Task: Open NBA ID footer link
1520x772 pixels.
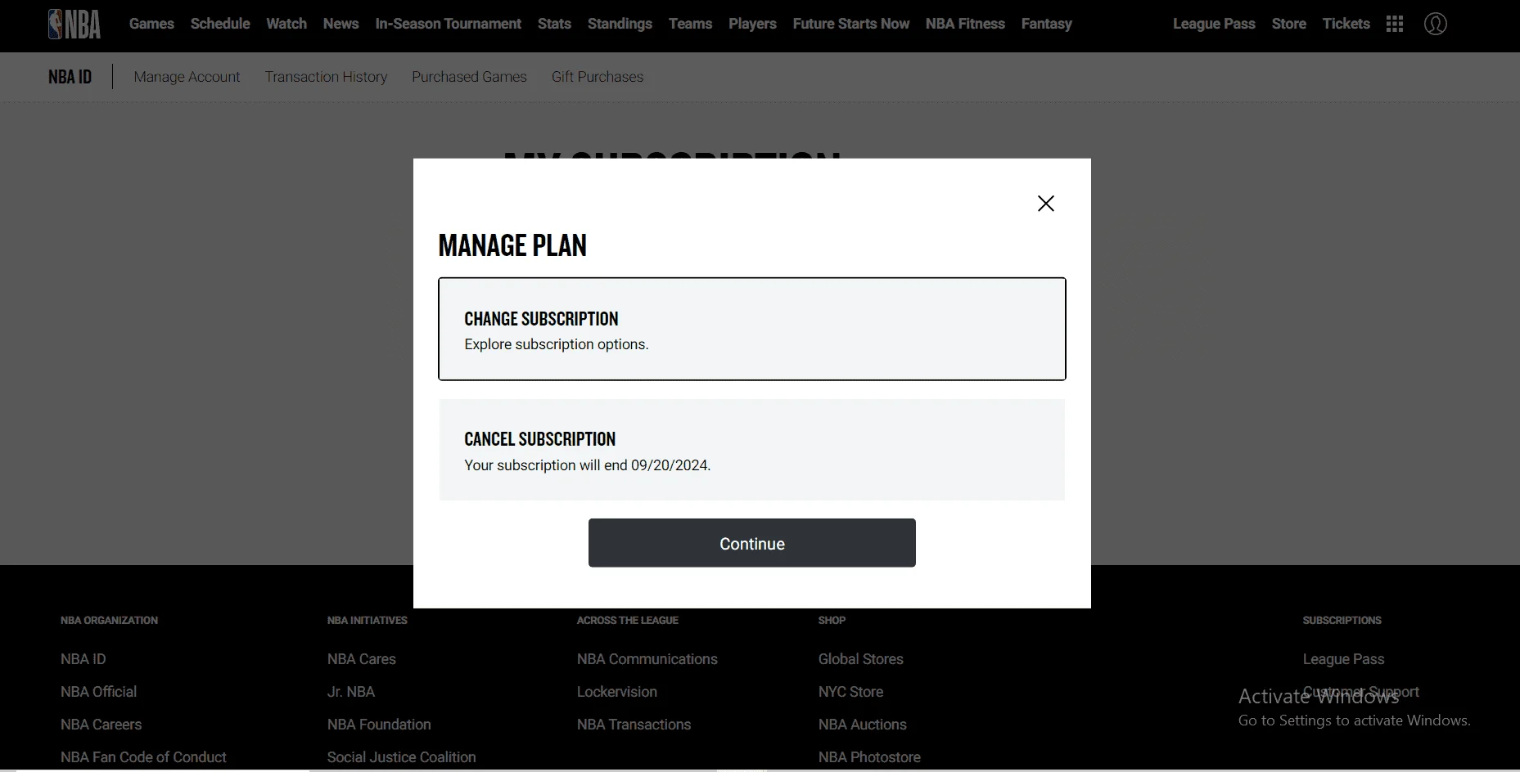Action: 83,659
